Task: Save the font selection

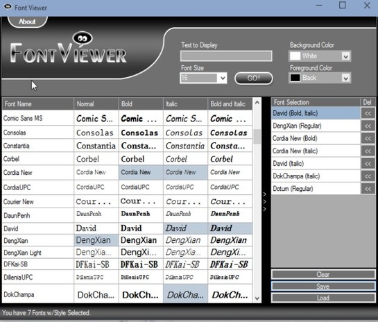Action: pos(323,287)
